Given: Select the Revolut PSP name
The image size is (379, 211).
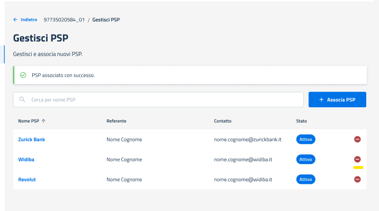Looking at the screenshot, I should pyautogui.click(x=27, y=179).
